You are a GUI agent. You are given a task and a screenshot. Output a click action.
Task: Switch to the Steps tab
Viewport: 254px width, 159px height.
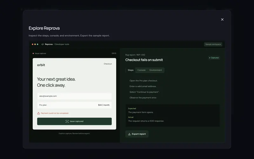(x=130, y=70)
